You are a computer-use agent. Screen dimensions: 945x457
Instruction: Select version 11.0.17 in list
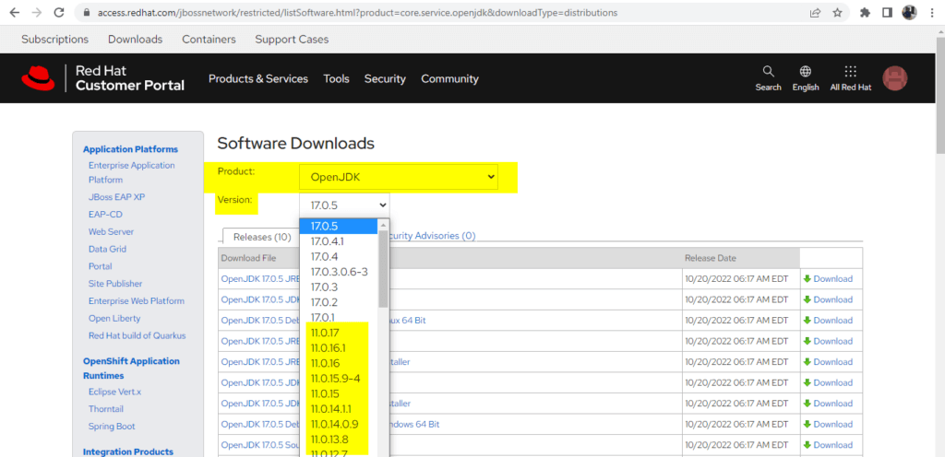[338, 333]
